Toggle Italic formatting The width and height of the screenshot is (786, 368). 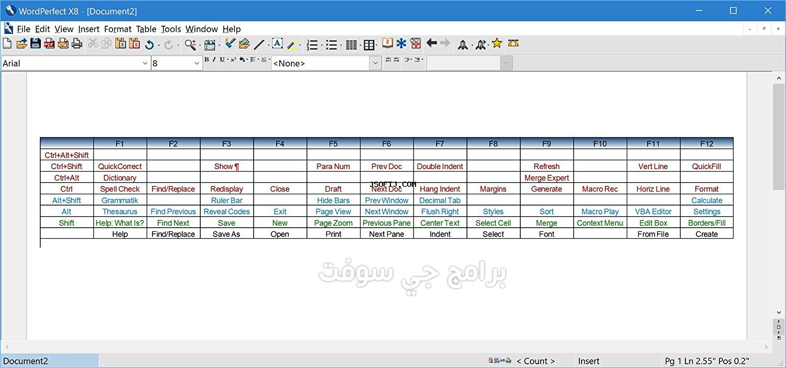[x=214, y=60]
